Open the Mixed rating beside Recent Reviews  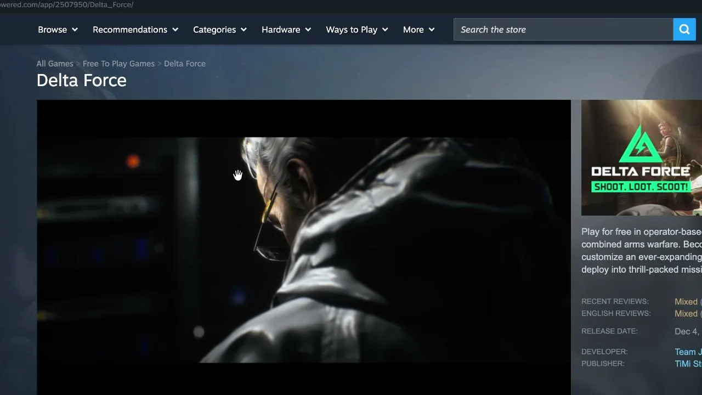click(x=686, y=302)
